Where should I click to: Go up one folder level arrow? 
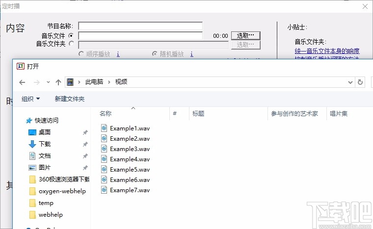pos(58,82)
